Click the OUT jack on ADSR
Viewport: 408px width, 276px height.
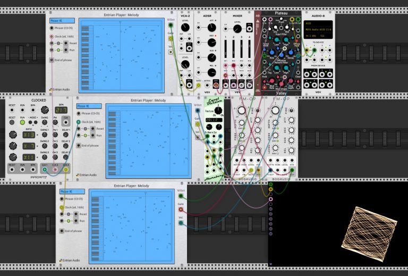216,85
